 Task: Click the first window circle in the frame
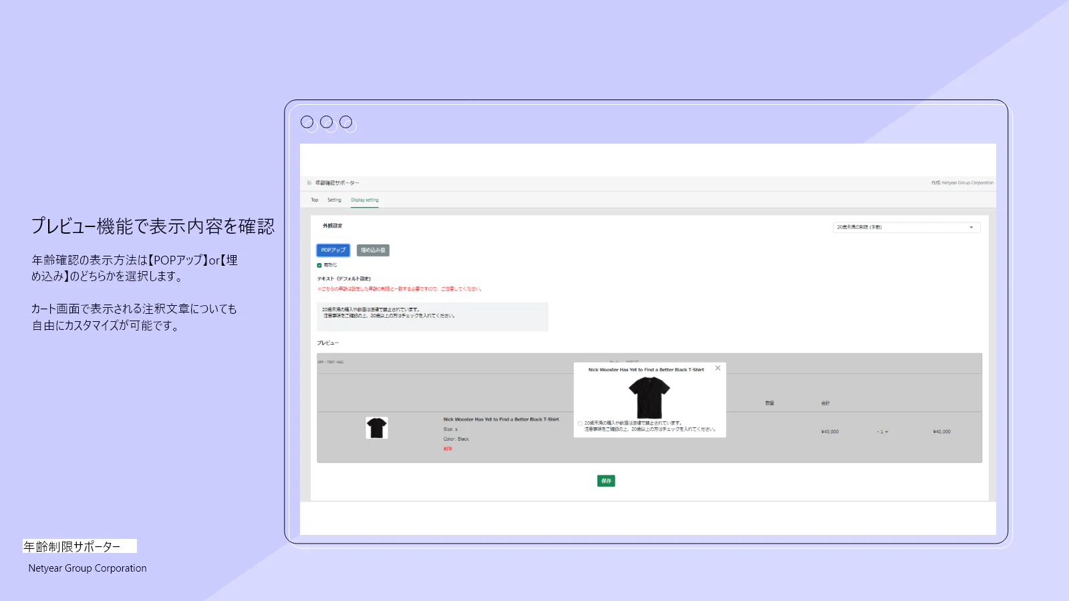(x=307, y=122)
